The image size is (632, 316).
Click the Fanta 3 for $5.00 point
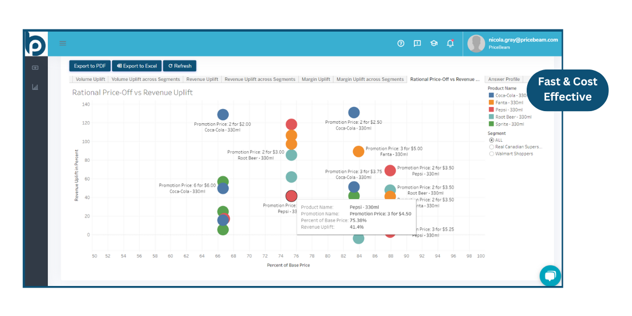tap(358, 152)
